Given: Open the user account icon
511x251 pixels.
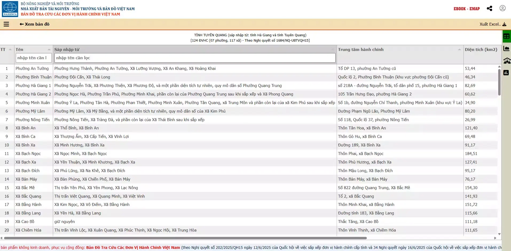Looking at the screenshot, I should pyautogui.click(x=502, y=8).
